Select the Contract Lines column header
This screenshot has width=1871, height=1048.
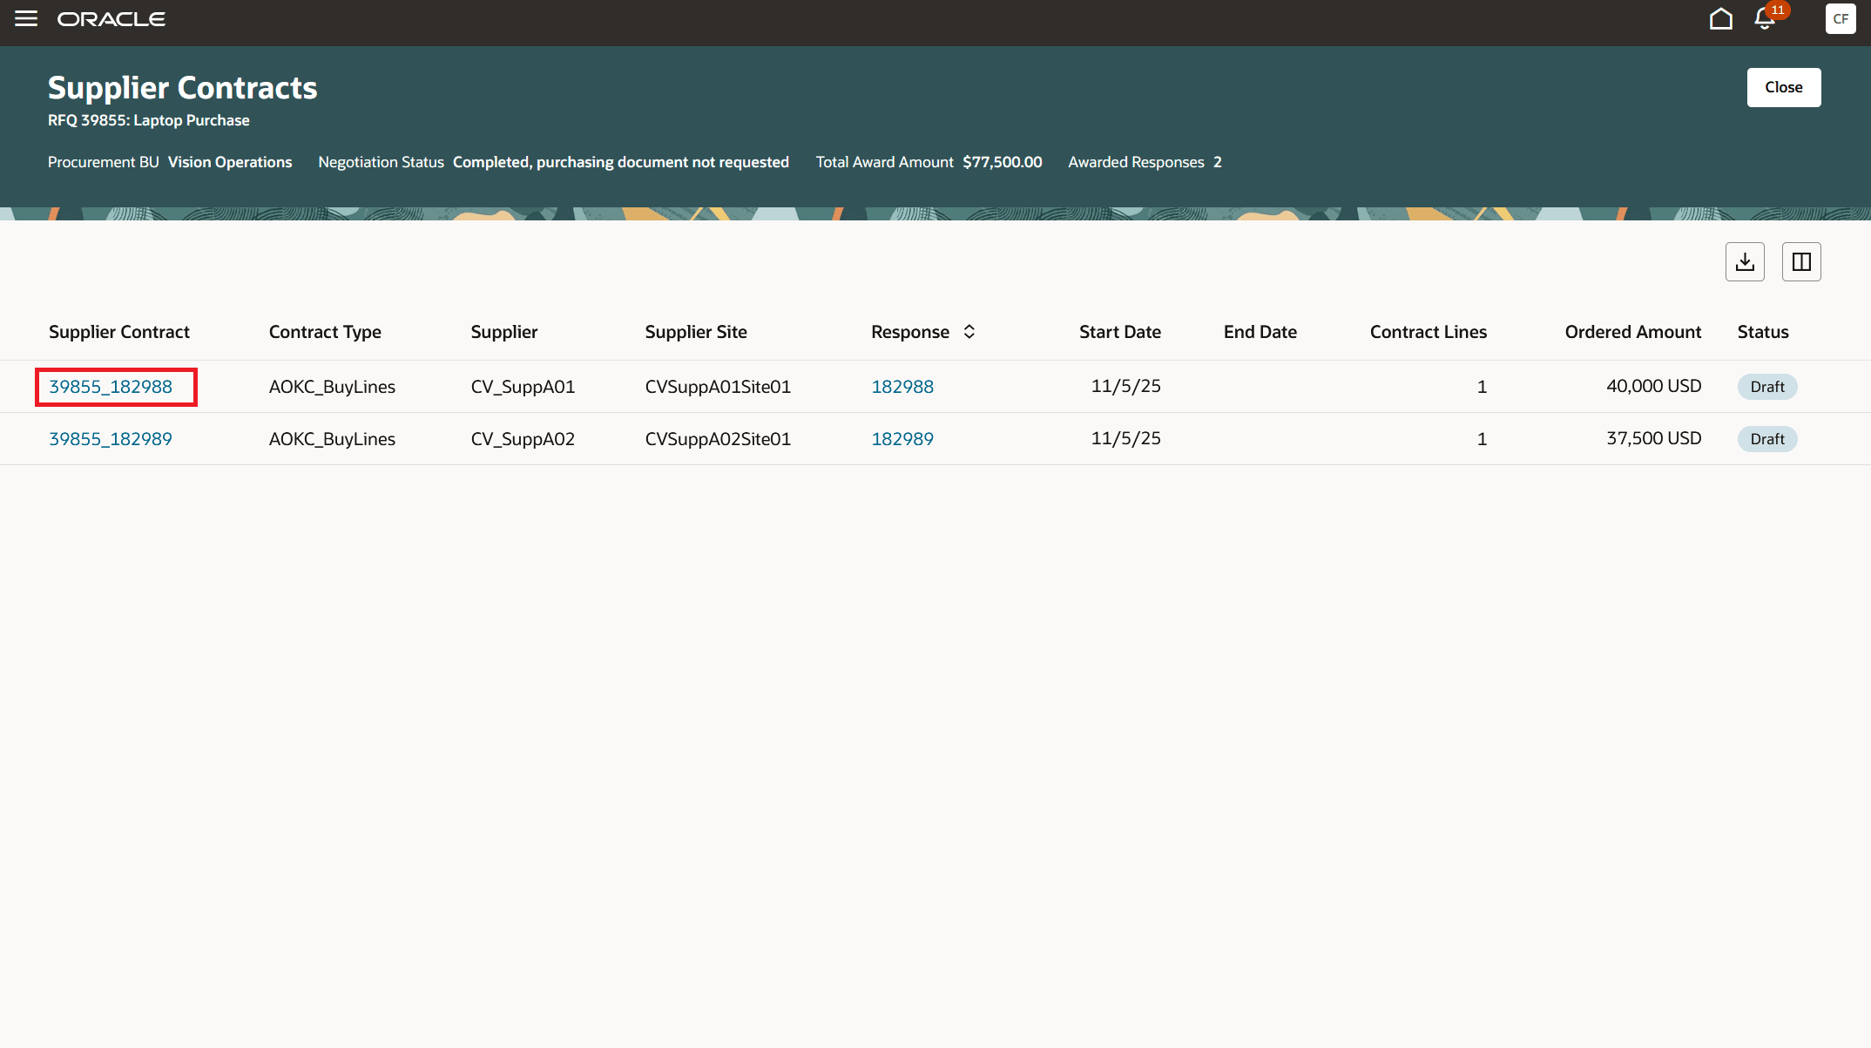tap(1428, 332)
